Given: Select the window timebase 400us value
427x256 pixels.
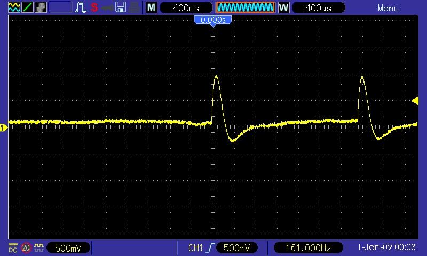Looking at the screenshot, I should pos(318,8).
